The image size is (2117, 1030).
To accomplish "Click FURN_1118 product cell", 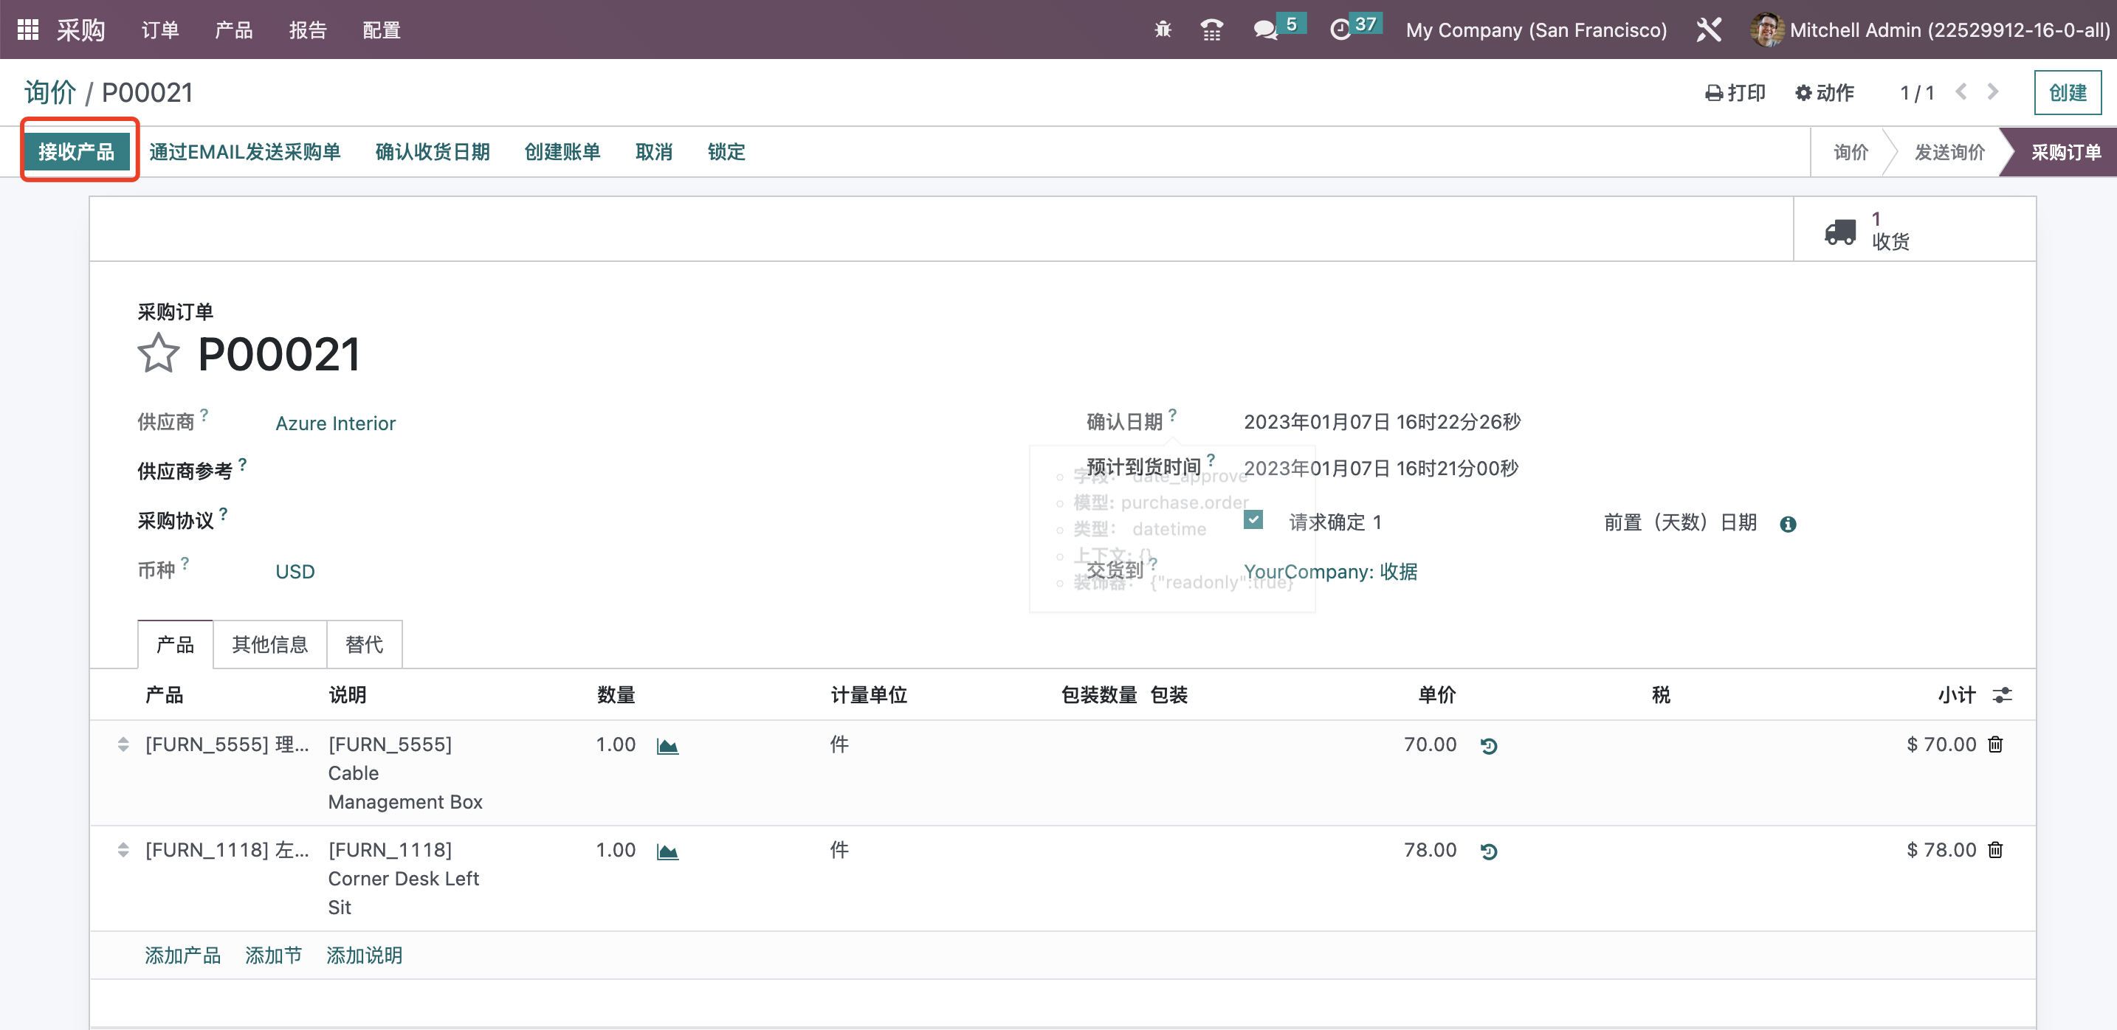I will click(x=227, y=849).
